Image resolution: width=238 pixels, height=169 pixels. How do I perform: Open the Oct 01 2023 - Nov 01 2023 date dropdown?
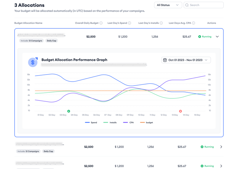click(x=186, y=60)
